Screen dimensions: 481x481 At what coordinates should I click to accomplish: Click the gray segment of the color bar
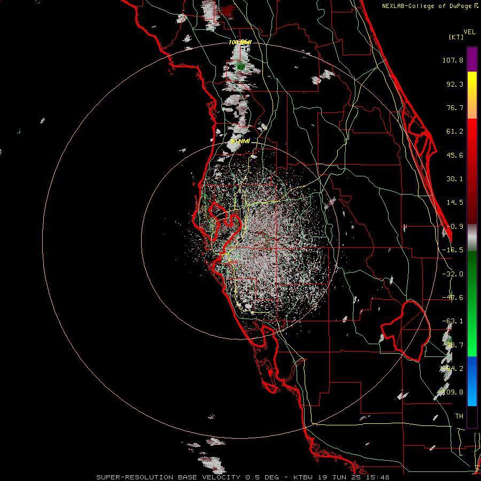click(472, 238)
